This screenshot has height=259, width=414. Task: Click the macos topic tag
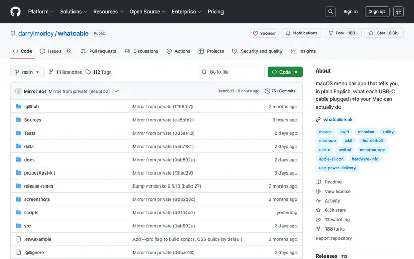[x=325, y=132]
